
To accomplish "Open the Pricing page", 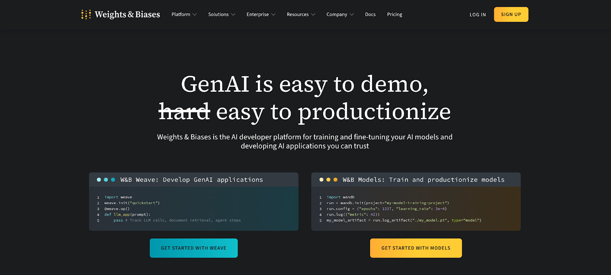I will pyautogui.click(x=394, y=14).
